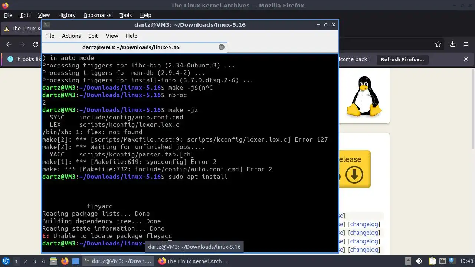This screenshot has height=267, width=475.
Task: Open the second changelog link
Action: pos(364,233)
